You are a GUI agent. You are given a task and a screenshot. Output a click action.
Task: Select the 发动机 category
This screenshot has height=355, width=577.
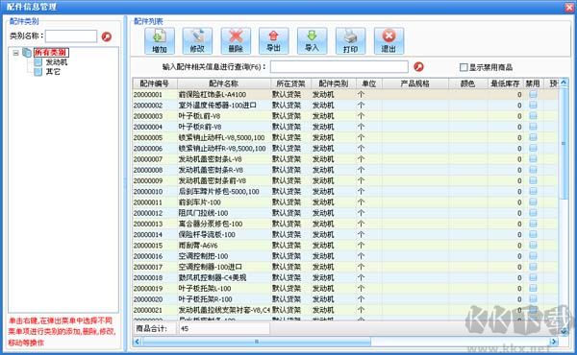pos(57,62)
